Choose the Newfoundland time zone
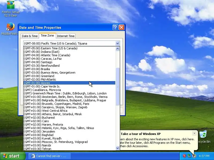214x160 pixels. point(70,66)
